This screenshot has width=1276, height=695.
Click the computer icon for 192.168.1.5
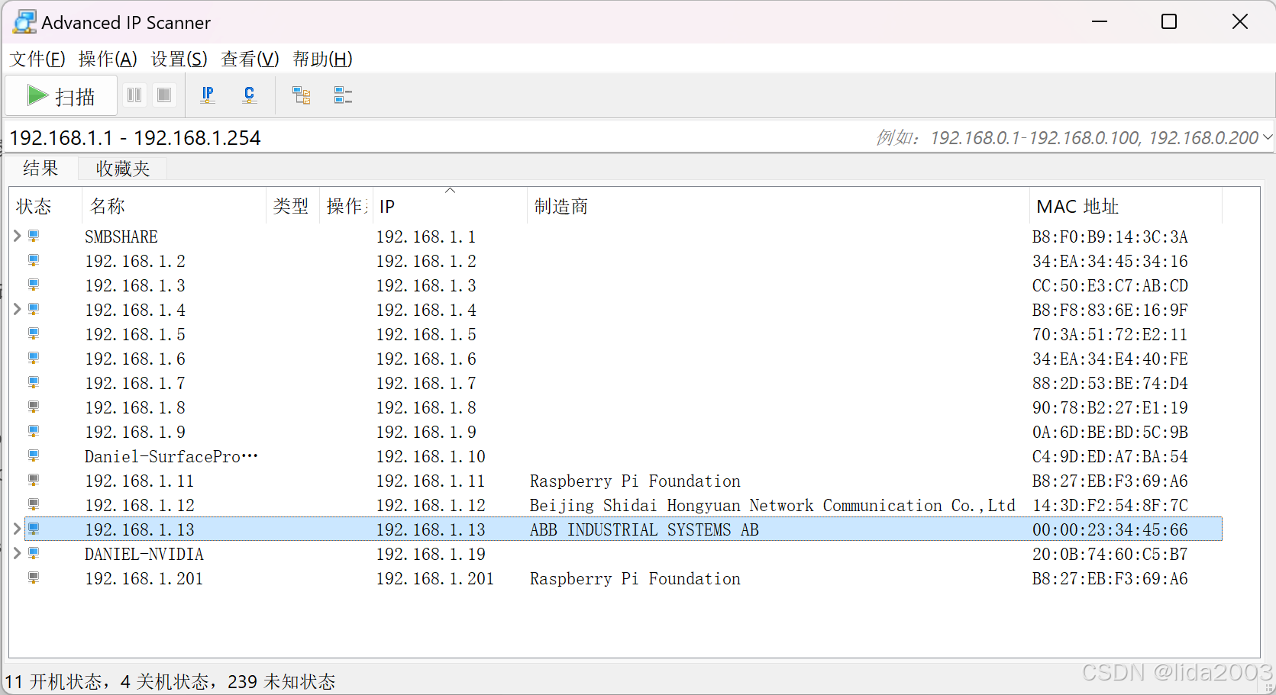(34, 334)
